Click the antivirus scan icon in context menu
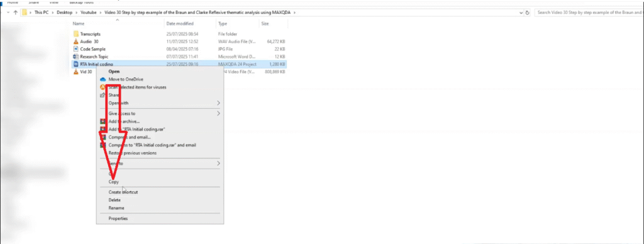 [103, 87]
